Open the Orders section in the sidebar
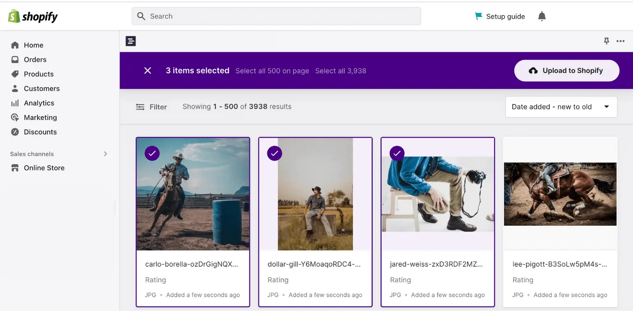The height and width of the screenshot is (311, 633). click(x=35, y=59)
